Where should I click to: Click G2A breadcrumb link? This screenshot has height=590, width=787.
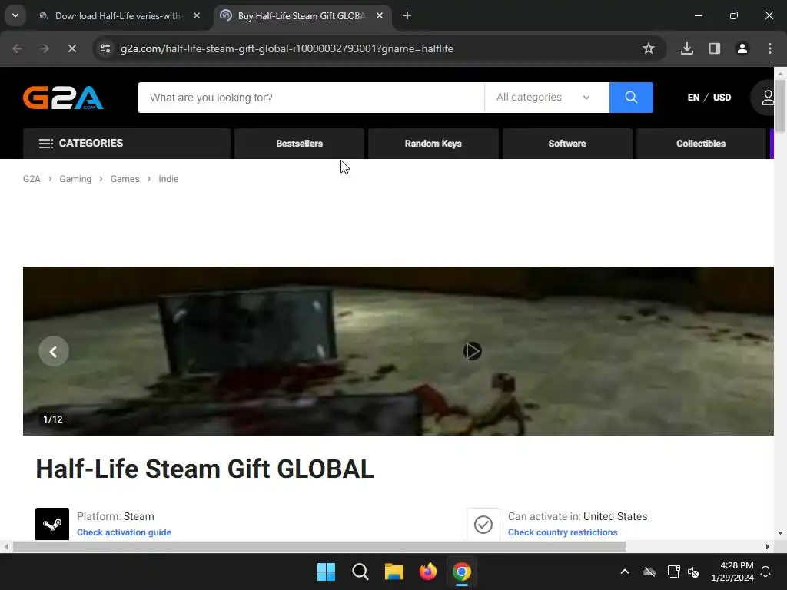(x=32, y=179)
